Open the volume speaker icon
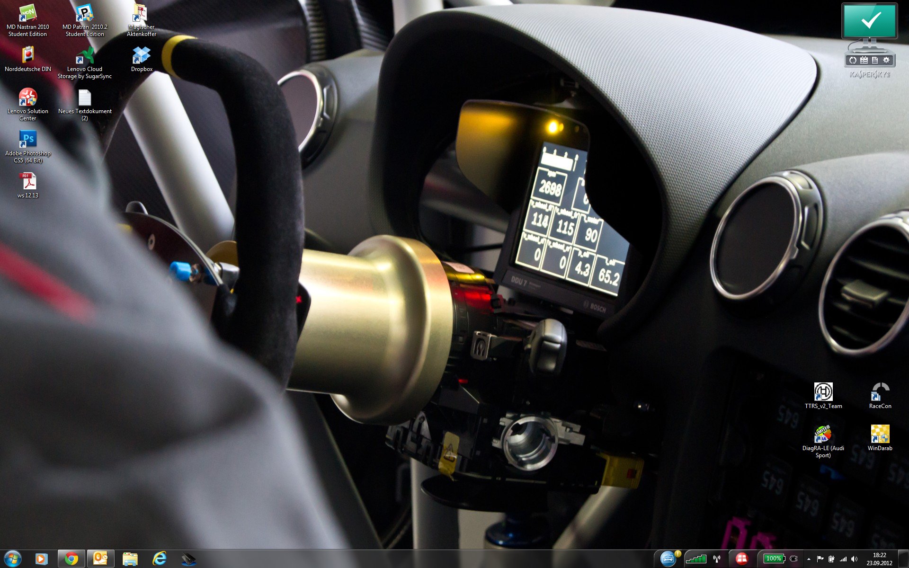This screenshot has height=568, width=909. click(854, 559)
